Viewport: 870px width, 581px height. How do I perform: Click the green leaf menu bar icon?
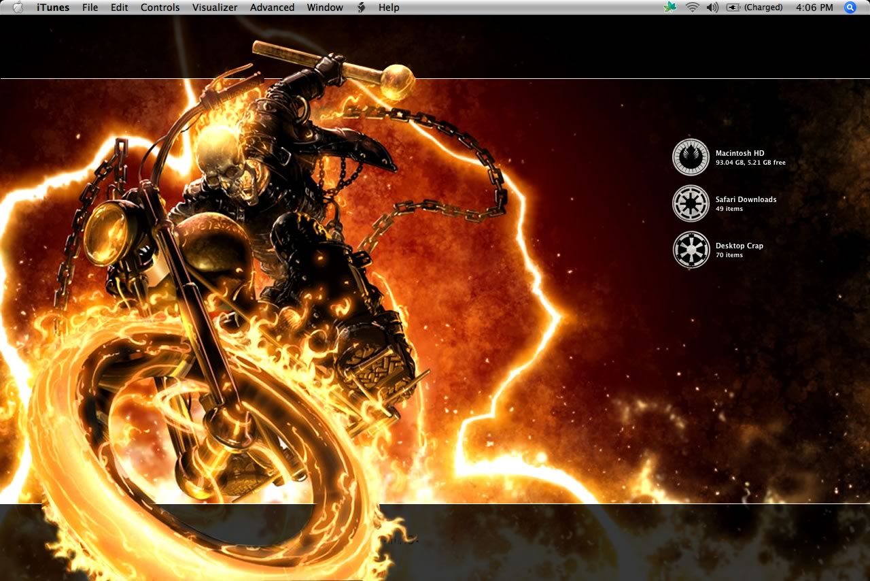(x=670, y=7)
